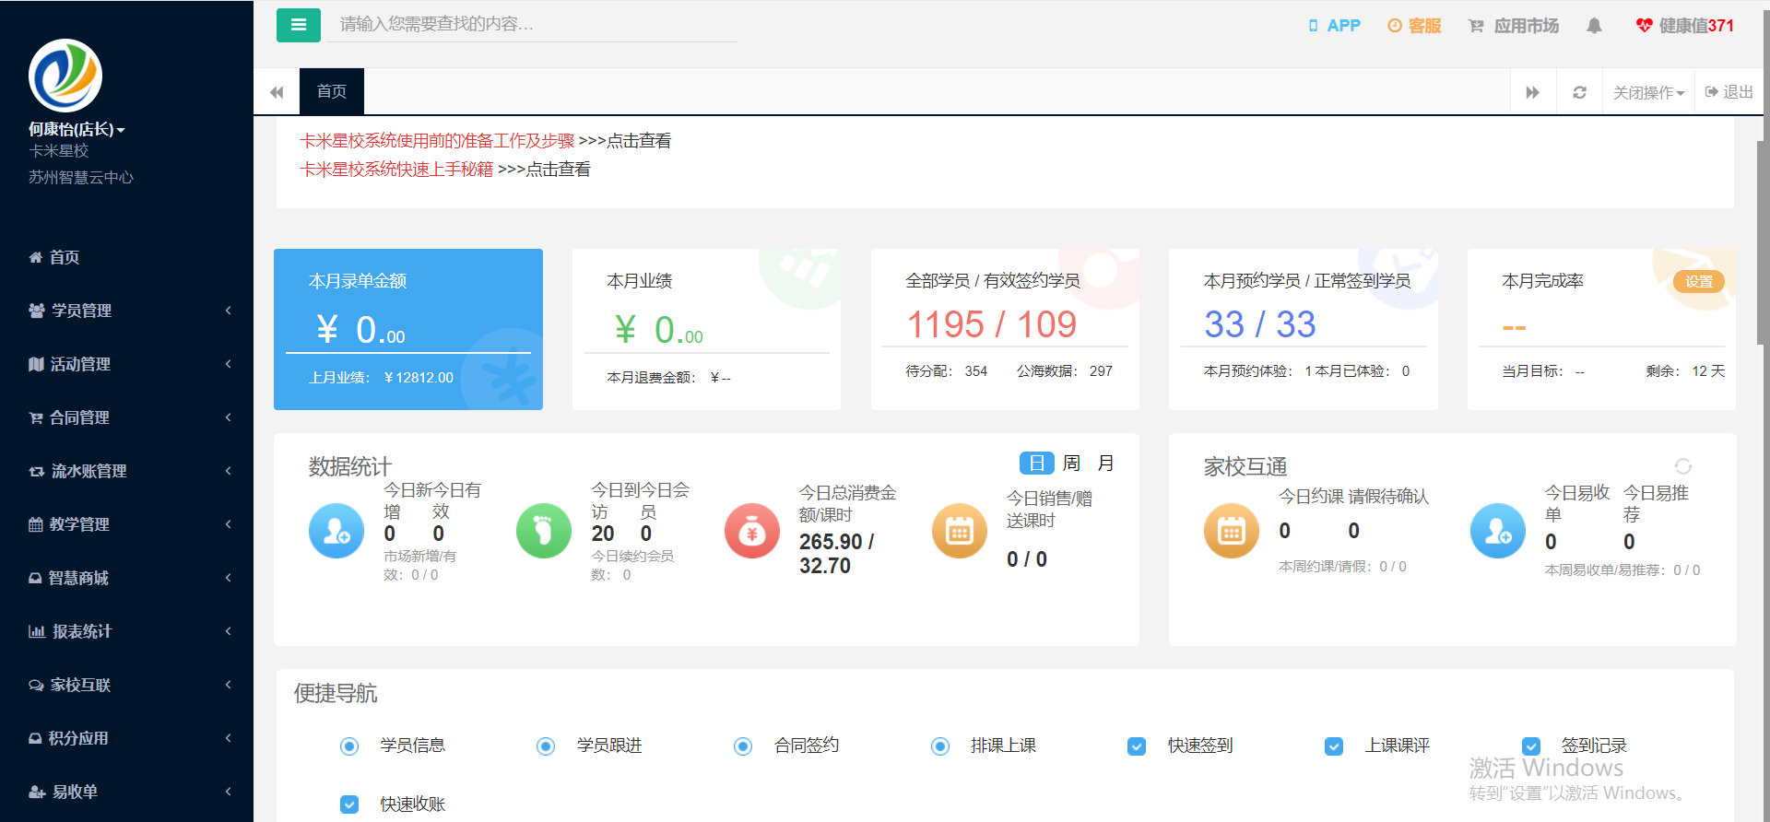Open 应用市场 app market
The height and width of the screenshot is (822, 1770).
click(x=1514, y=26)
